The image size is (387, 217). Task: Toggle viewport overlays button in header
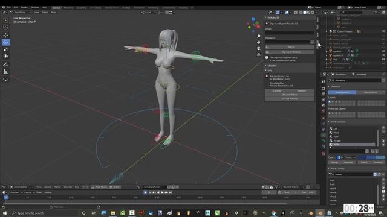click(287, 12)
